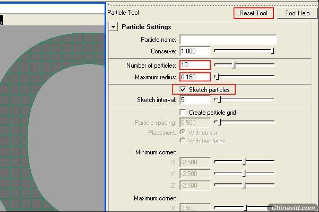This screenshot has height=212, width=319.
Task: Click the Reset Tool button
Action: click(x=253, y=13)
